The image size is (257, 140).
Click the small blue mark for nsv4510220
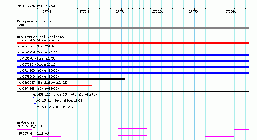(33, 97)
